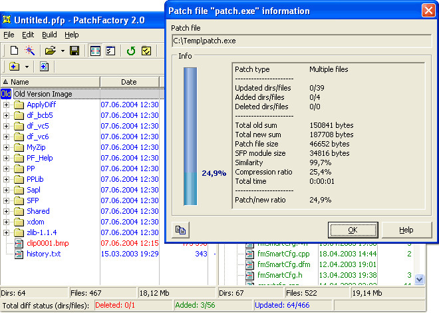This screenshot has width=439, height=313.
Task: Sort list by the Date column header
Action: (129, 82)
